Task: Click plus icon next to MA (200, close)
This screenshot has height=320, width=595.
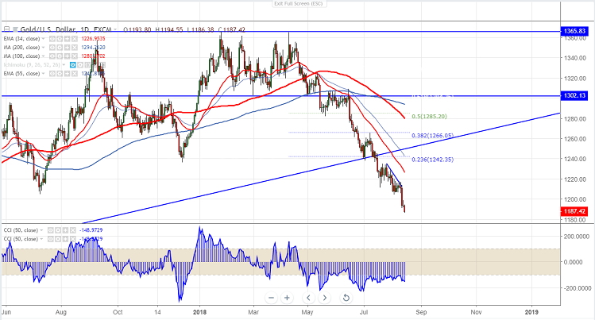Action: pos(68,48)
